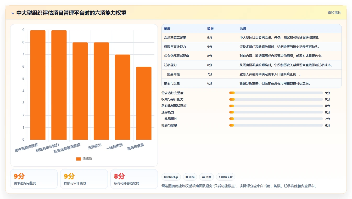Click the 数据 column header

(210, 29)
